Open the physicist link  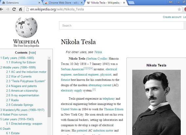106,75
